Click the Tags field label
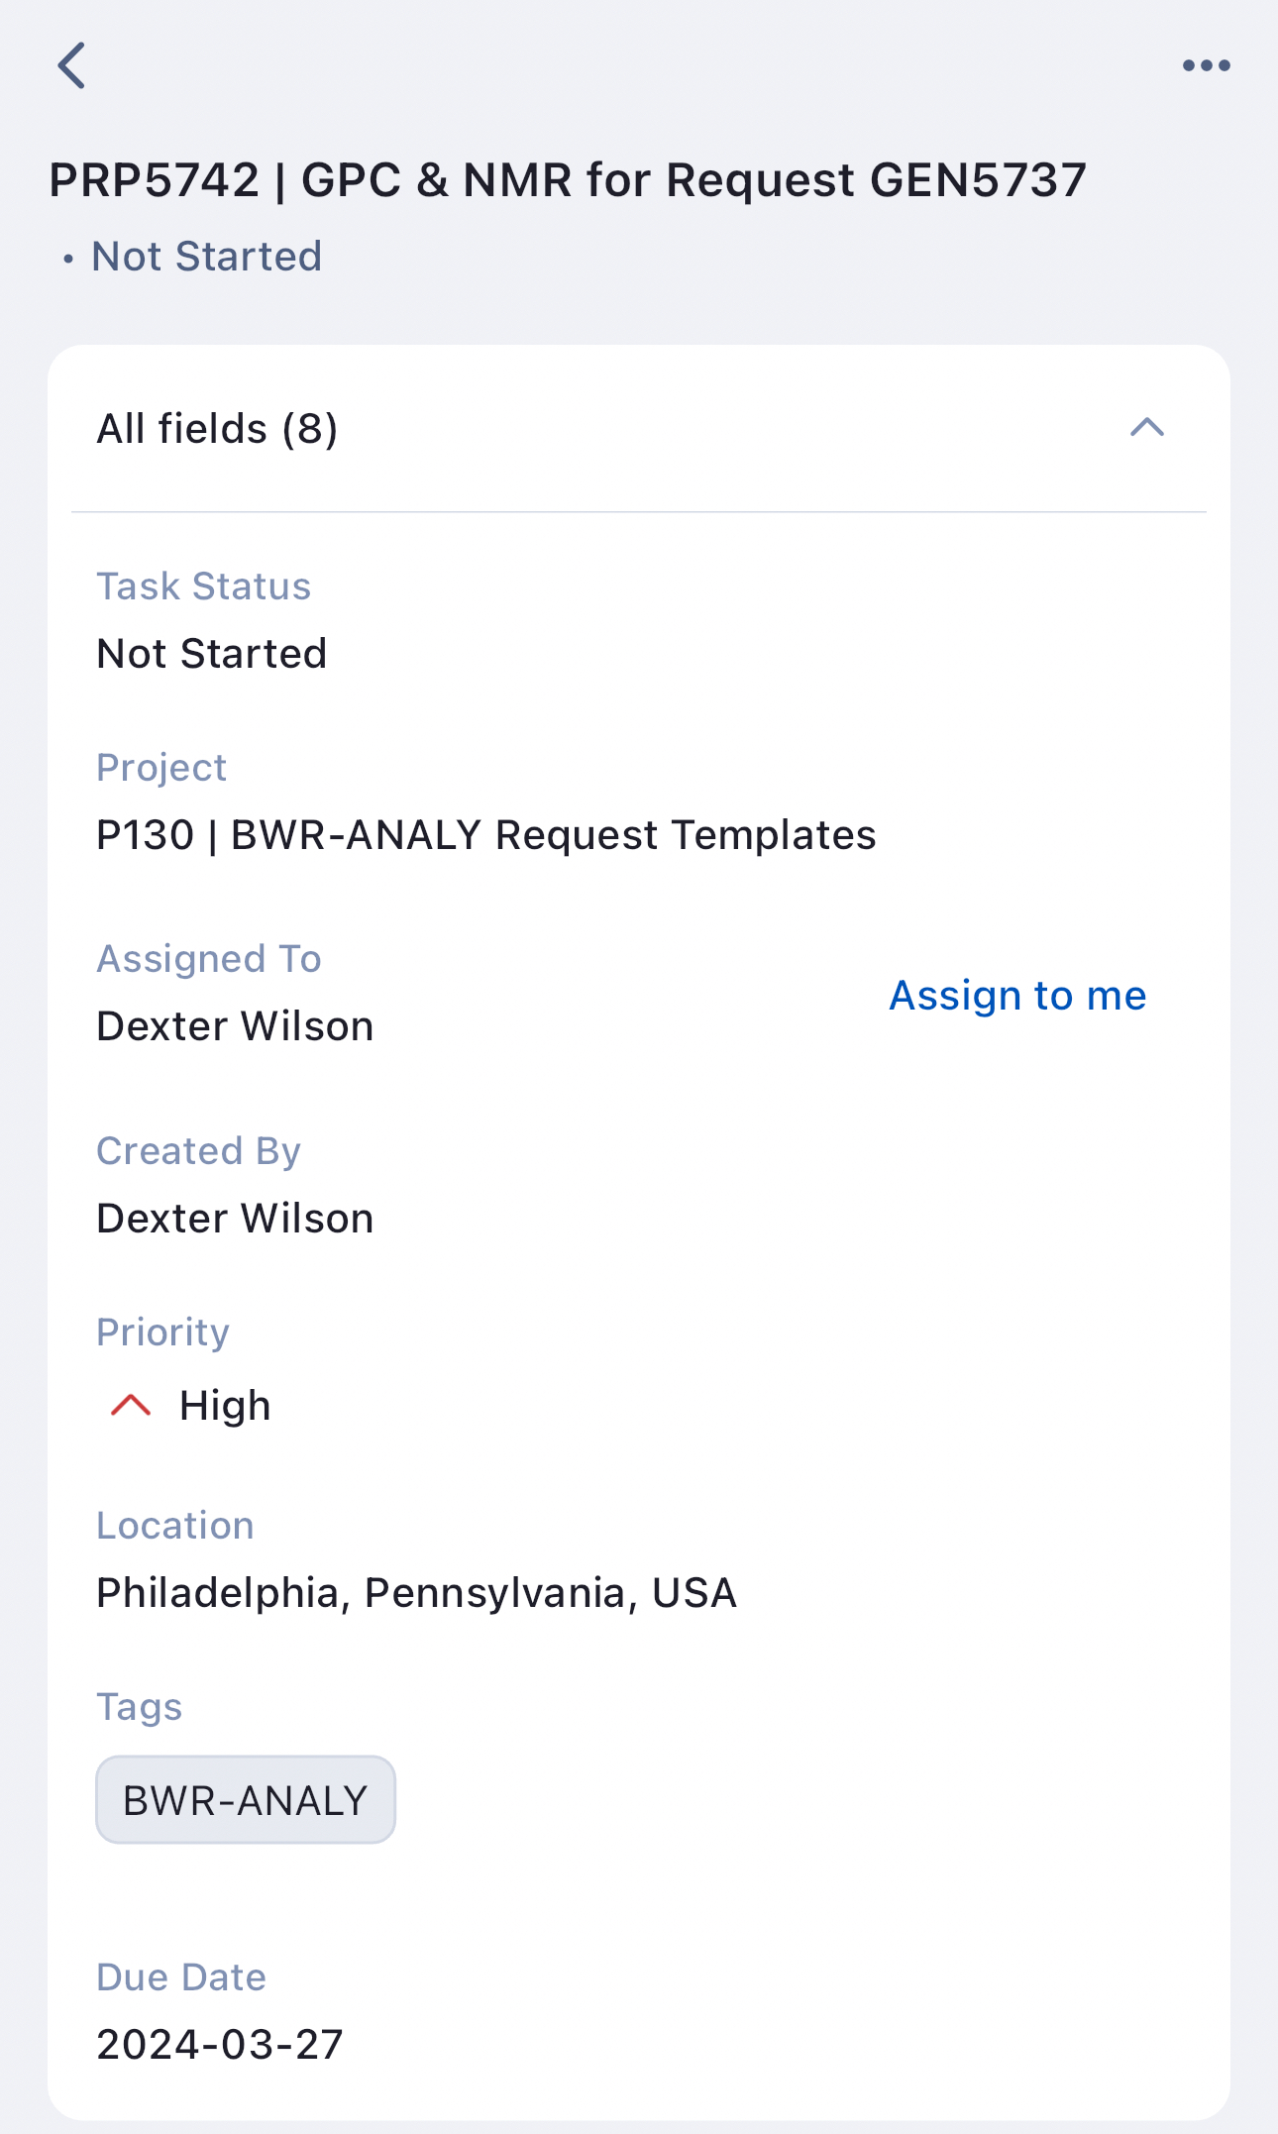 tap(140, 1707)
